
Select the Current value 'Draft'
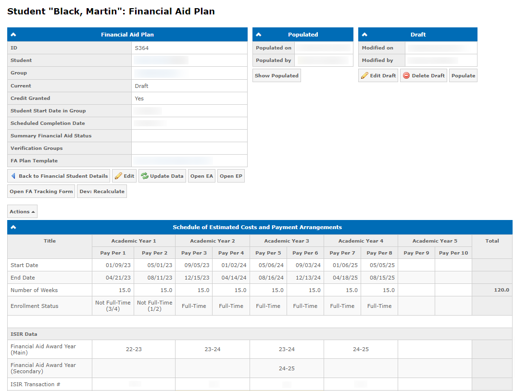coord(141,86)
